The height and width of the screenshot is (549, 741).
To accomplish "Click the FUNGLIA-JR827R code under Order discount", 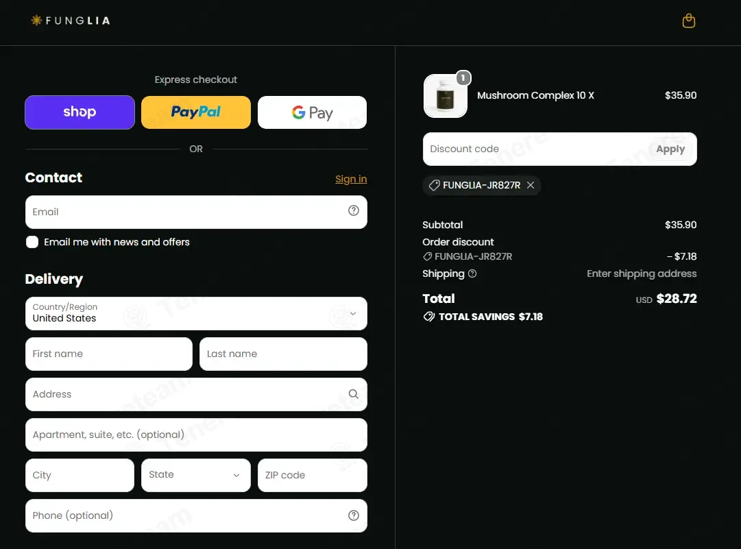I will (x=473, y=256).
